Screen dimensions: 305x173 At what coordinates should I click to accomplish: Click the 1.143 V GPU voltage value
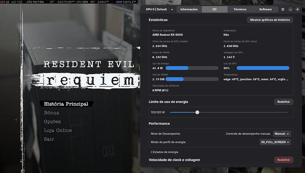(229, 57)
